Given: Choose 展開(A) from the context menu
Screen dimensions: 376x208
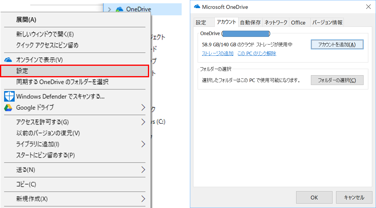Looking at the screenshot, I should tap(74, 20).
